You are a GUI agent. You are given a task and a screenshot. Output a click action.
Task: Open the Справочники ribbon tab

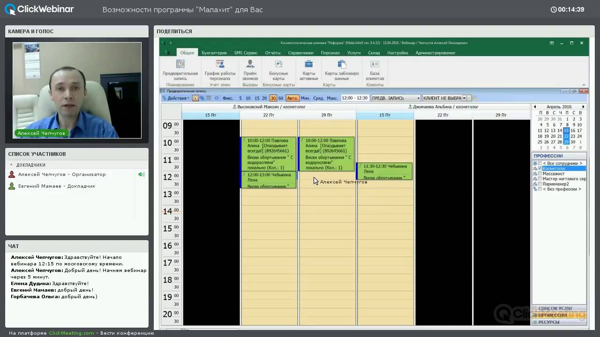click(x=300, y=53)
